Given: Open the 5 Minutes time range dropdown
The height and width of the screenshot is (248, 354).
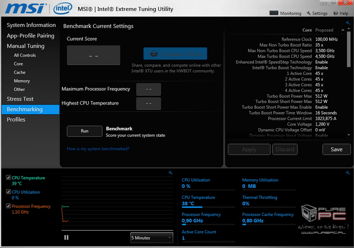Looking at the screenshot, I should [152, 237].
